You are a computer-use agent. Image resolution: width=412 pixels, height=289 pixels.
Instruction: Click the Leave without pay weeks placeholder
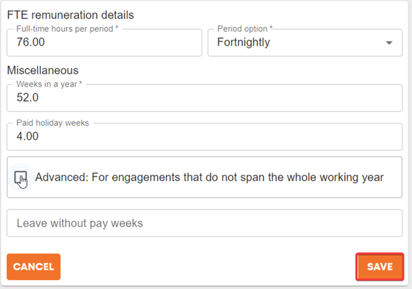click(x=80, y=223)
